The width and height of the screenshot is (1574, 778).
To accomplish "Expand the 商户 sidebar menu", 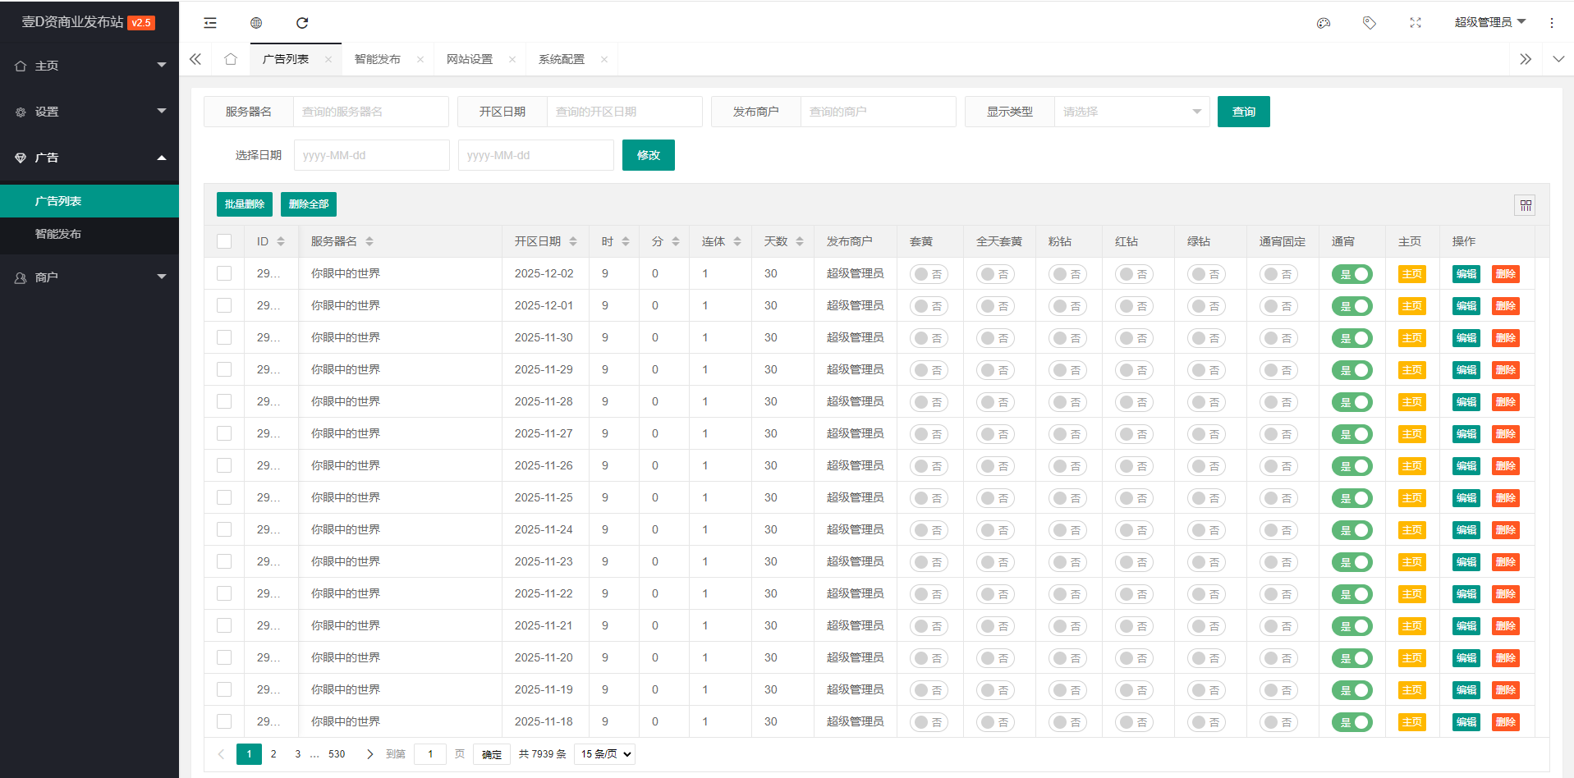I will pos(89,277).
